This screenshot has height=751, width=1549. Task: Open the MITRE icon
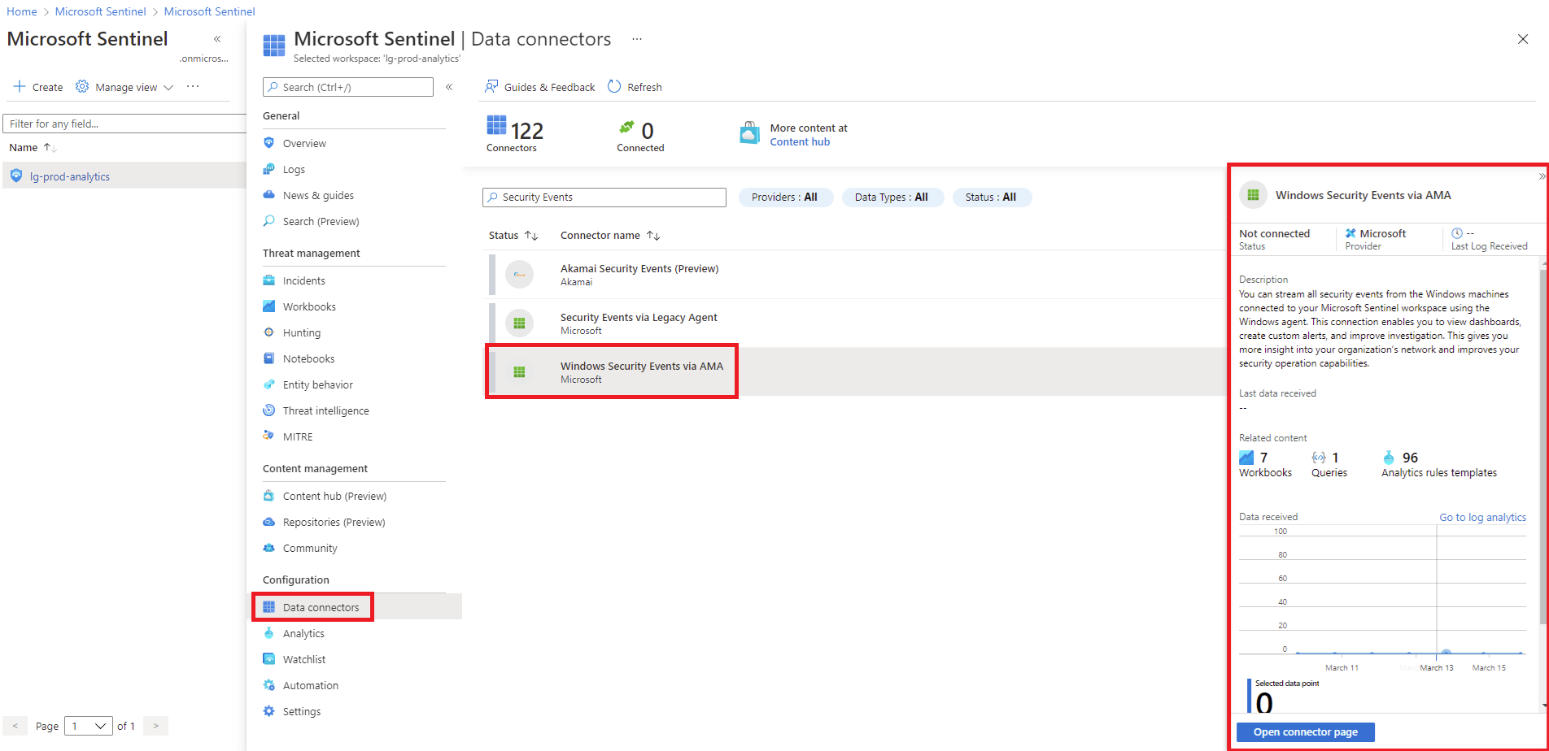268,436
